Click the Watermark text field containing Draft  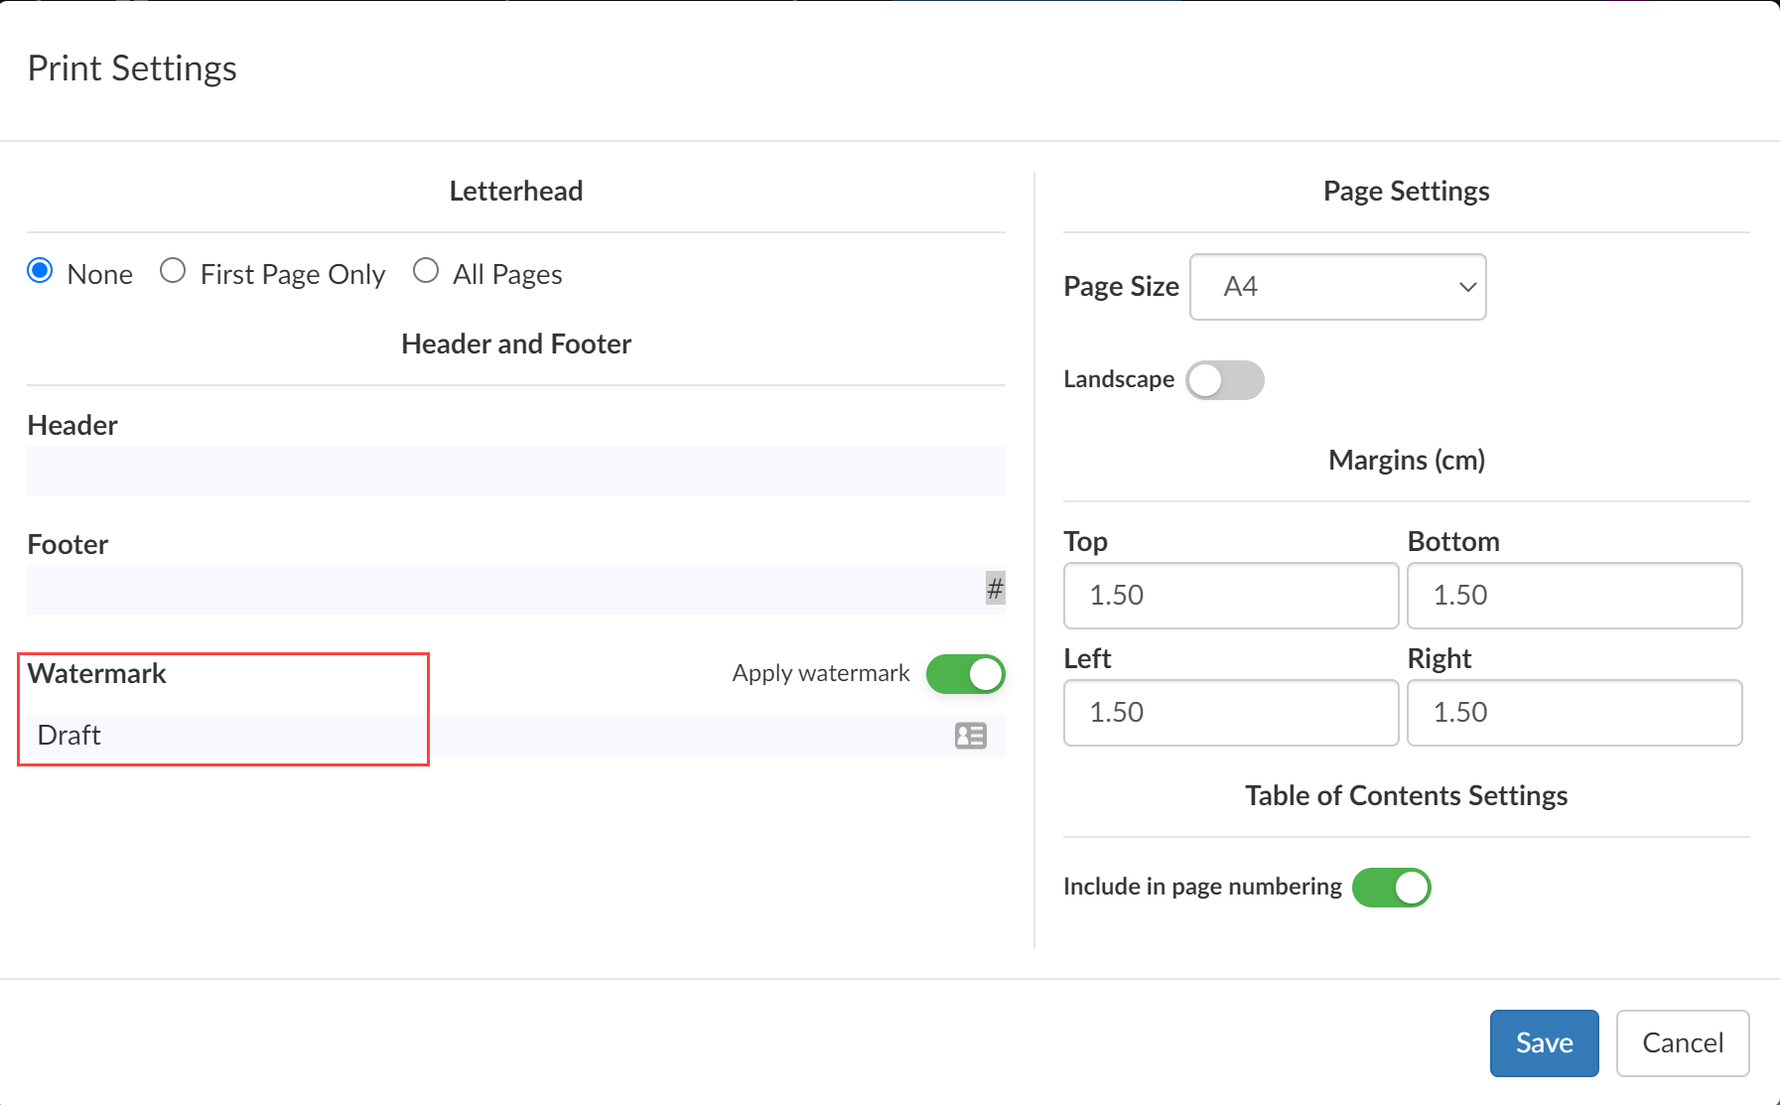[x=486, y=736]
